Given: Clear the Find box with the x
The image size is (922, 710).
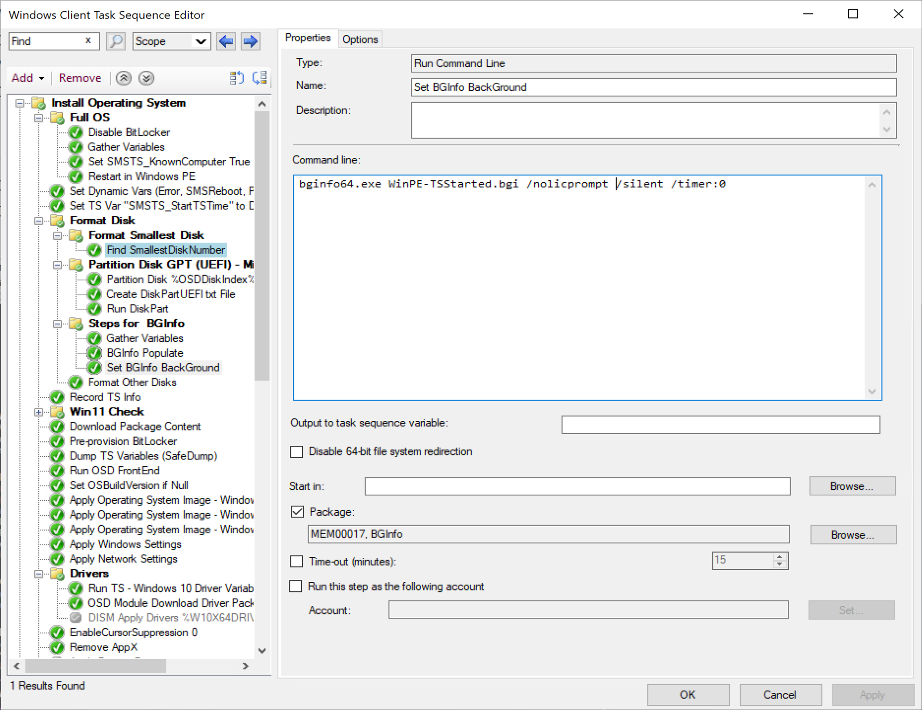Looking at the screenshot, I should point(88,41).
